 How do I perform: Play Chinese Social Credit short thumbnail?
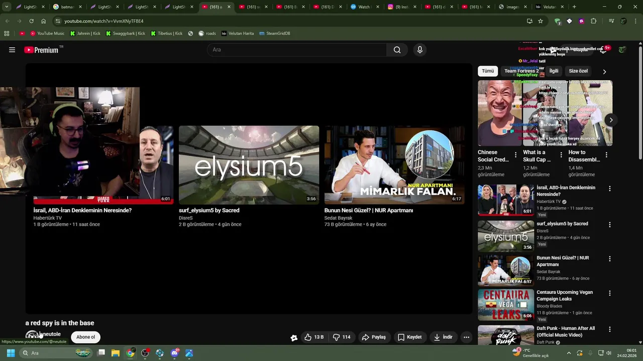[500, 113]
